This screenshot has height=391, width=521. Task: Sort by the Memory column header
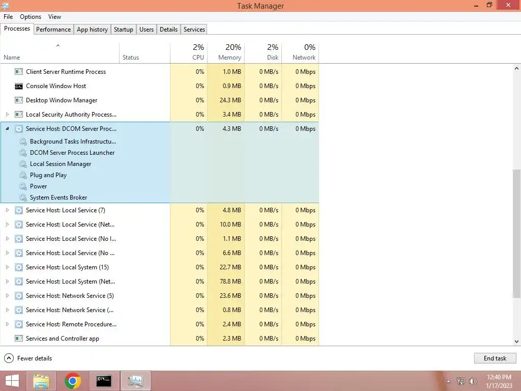(226, 53)
